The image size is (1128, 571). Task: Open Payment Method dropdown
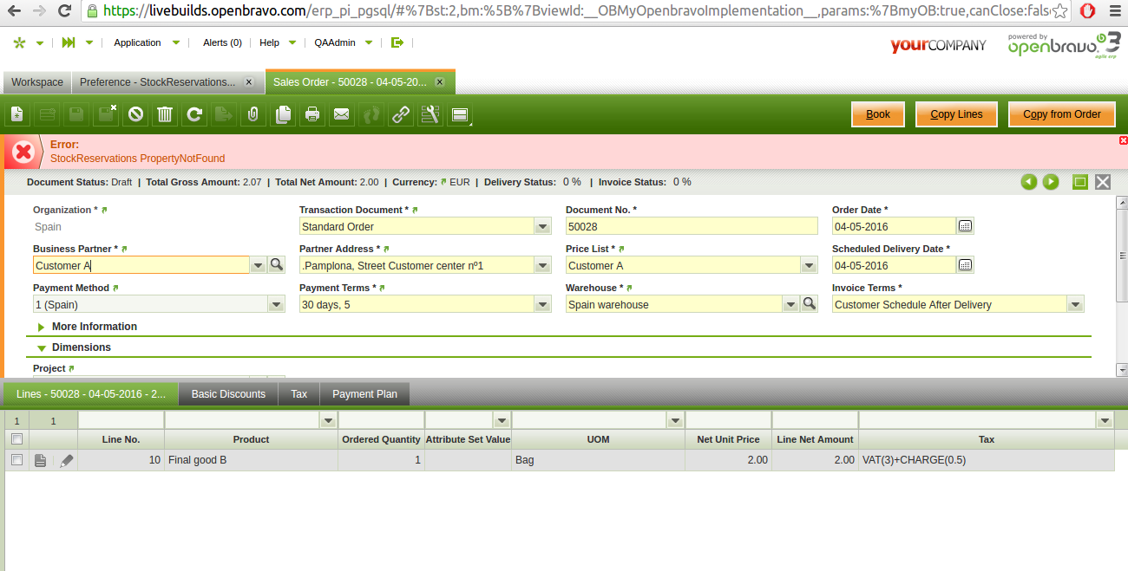[276, 304]
